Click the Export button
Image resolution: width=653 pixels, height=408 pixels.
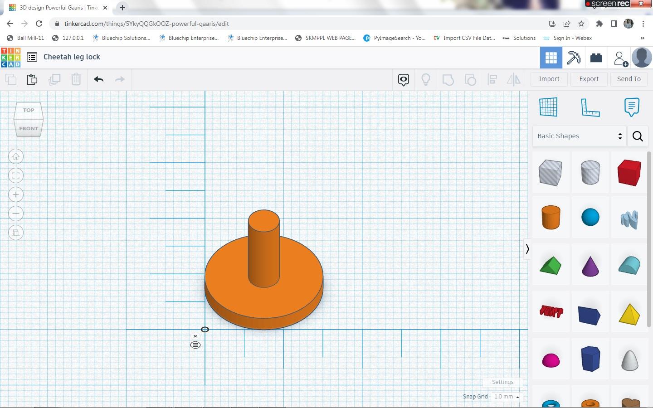click(x=589, y=79)
